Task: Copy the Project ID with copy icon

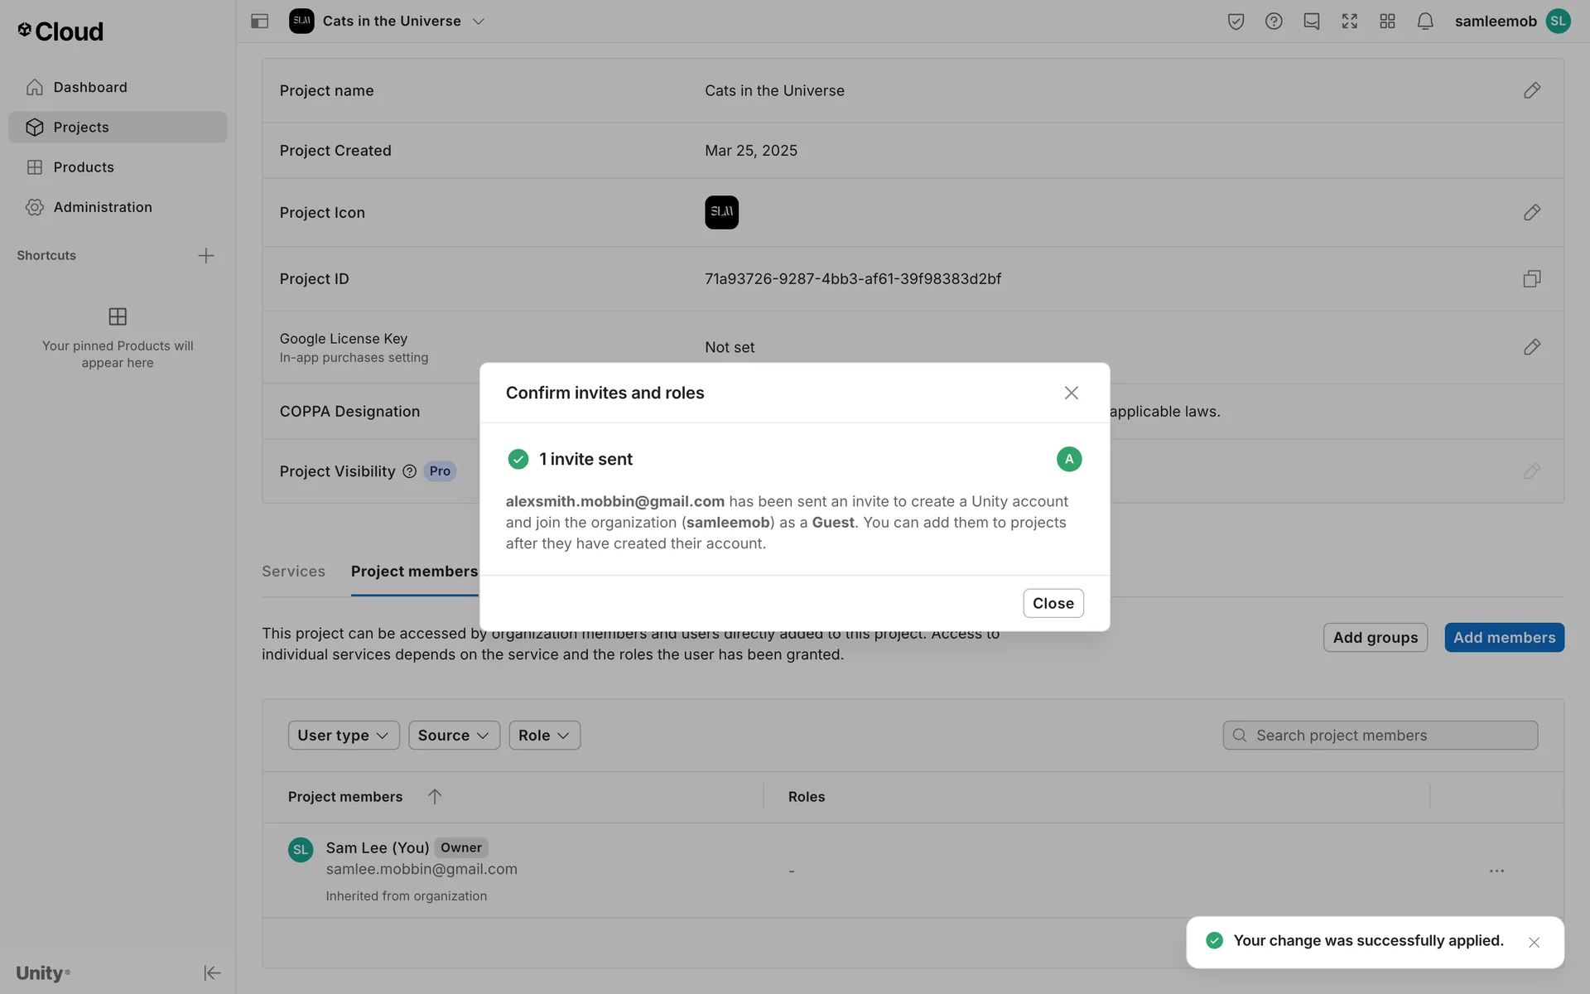Action: (x=1531, y=279)
